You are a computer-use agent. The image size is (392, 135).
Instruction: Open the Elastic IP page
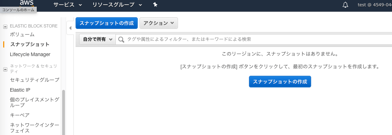point(20,90)
